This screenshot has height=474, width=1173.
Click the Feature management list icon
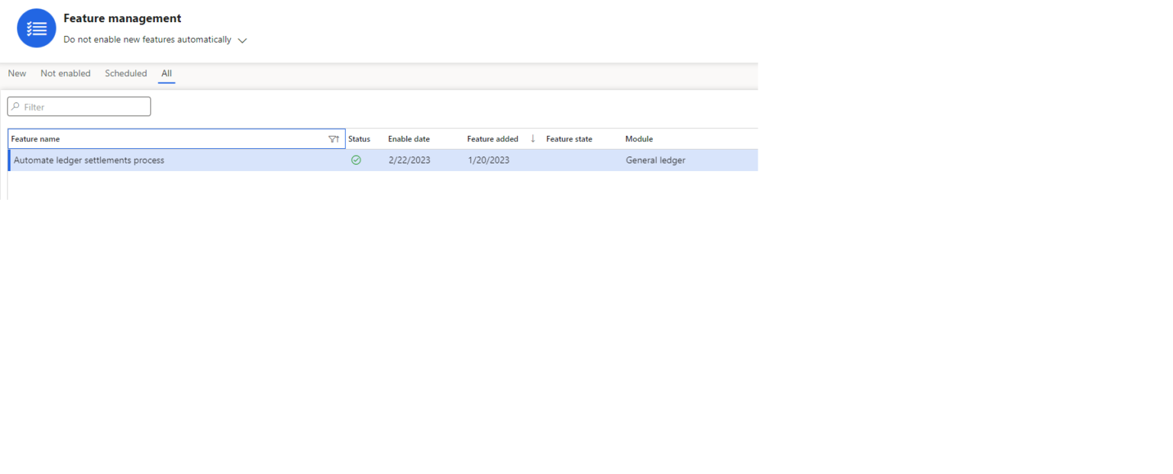[37, 28]
